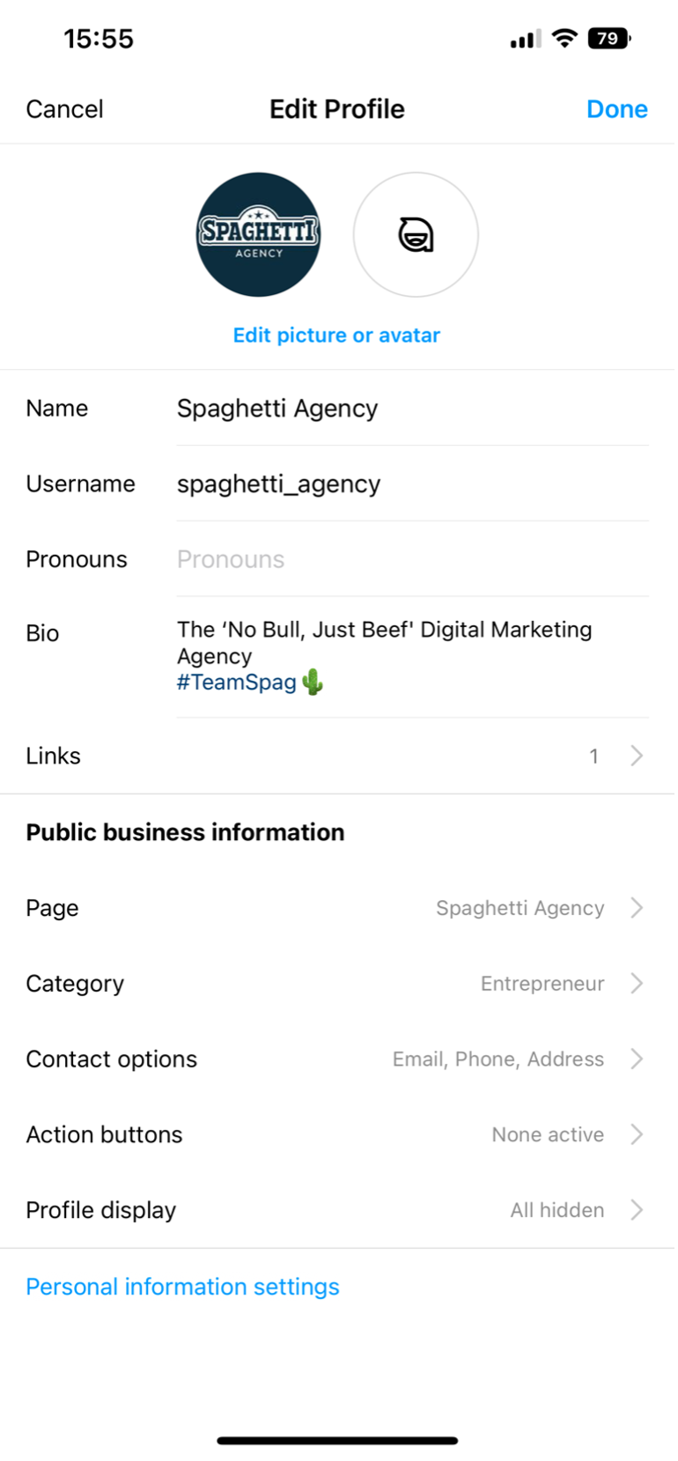Tap the #TeamSpag hashtag in bio
The height and width of the screenshot is (1461, 678).
tap(236, 683)
